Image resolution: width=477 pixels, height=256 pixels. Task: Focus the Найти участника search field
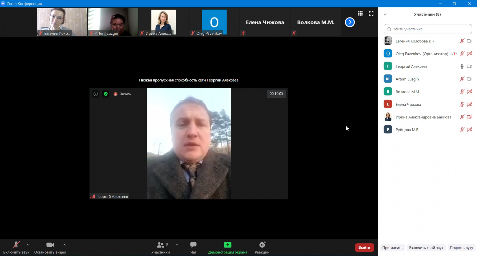[428, 29]
